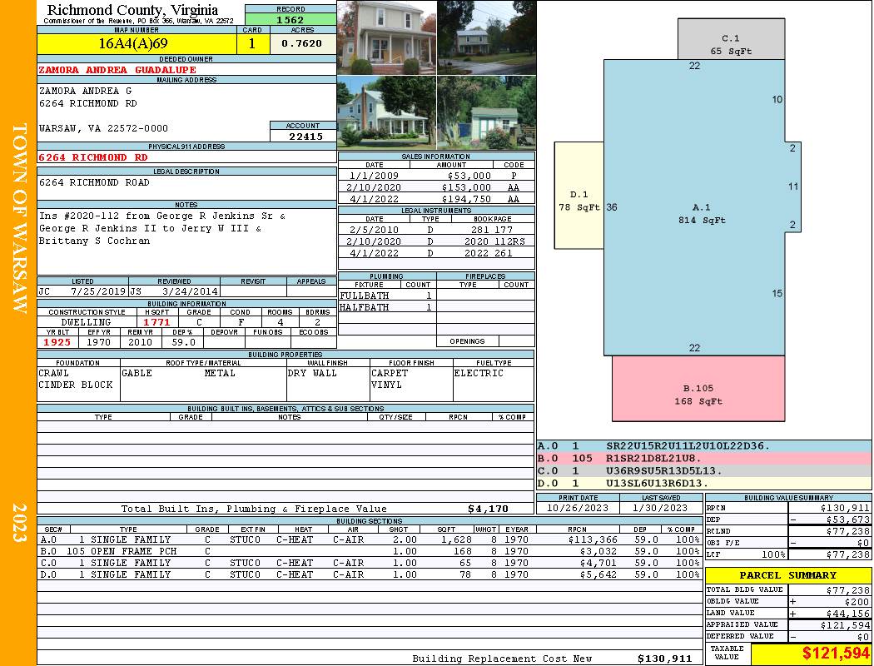Select book/page 2020 112RS
874x666 pixels.
click(x=494, y=241)
